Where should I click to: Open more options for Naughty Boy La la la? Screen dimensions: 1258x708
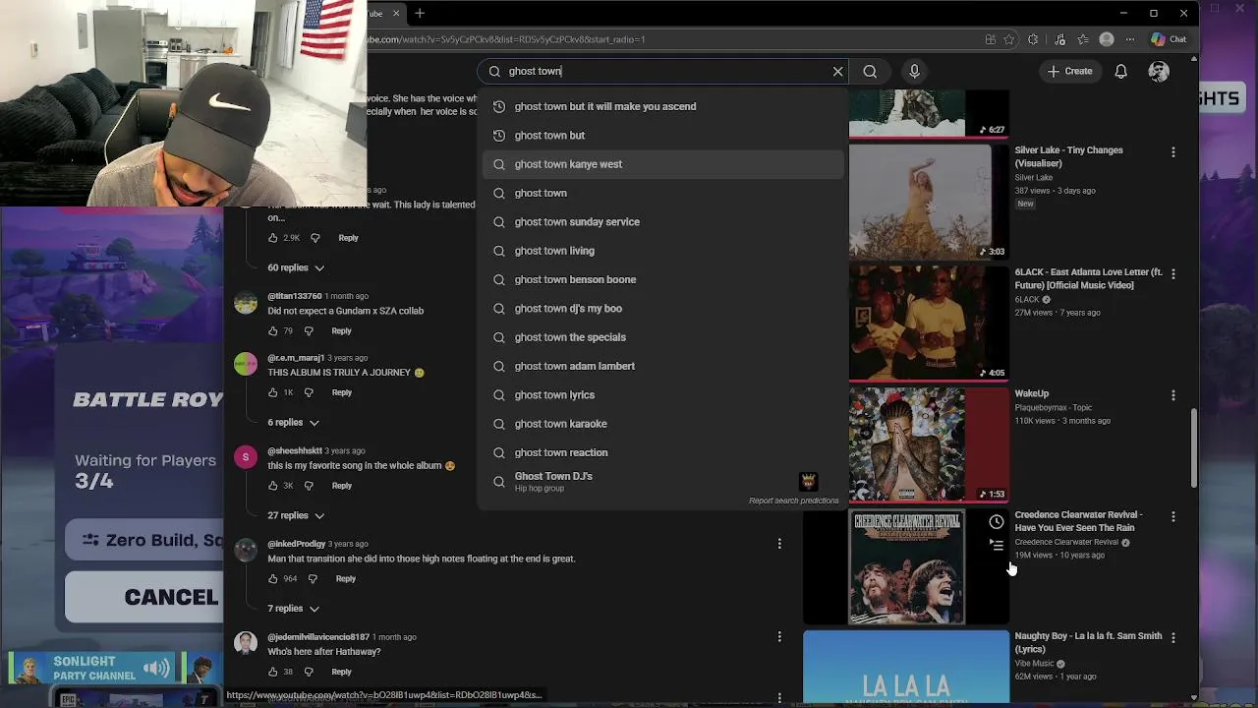point(1172,638)
